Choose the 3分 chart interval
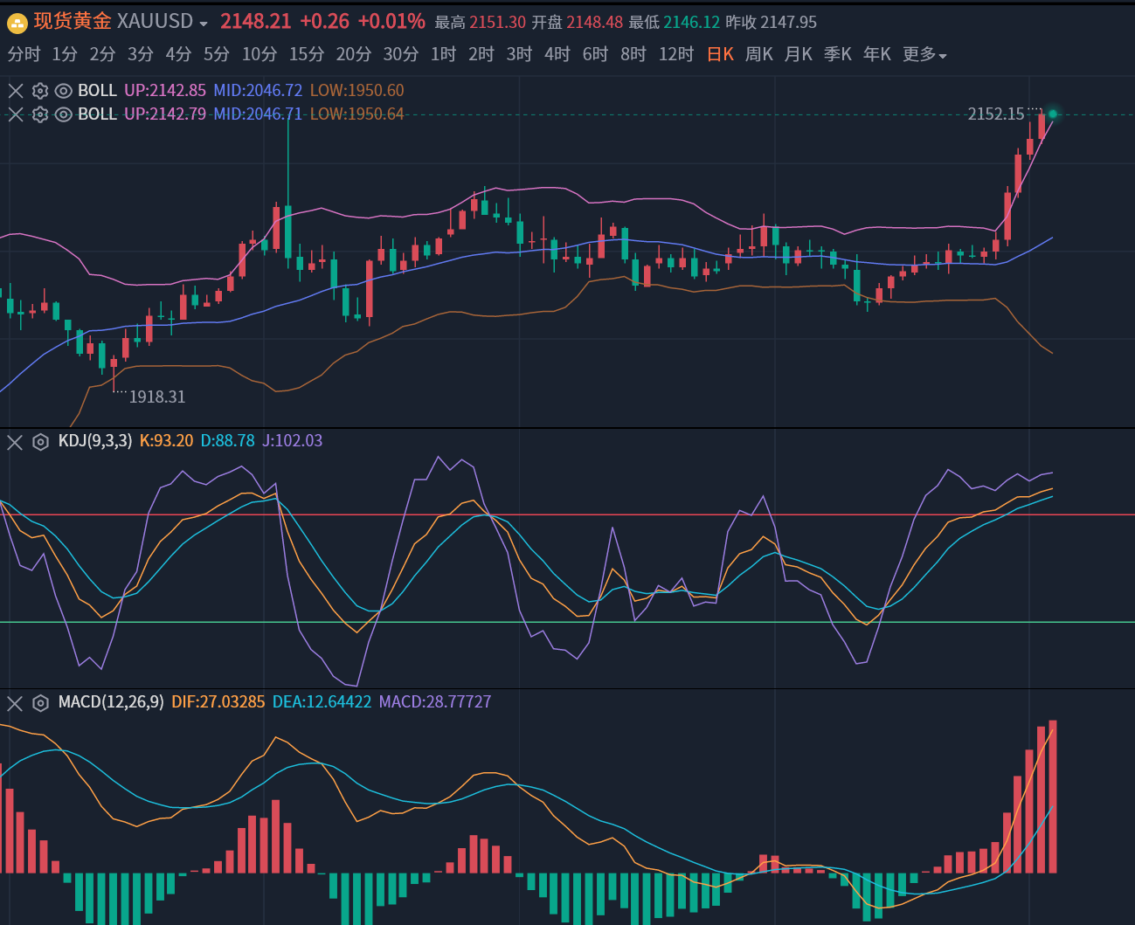This screenshot has height=925, width=1135. (x=140, y=55)
